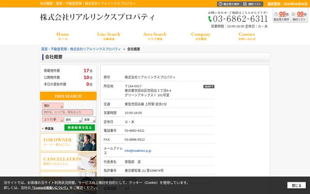Open the Company menu item
310x194 pixels.
click(201, 36)
